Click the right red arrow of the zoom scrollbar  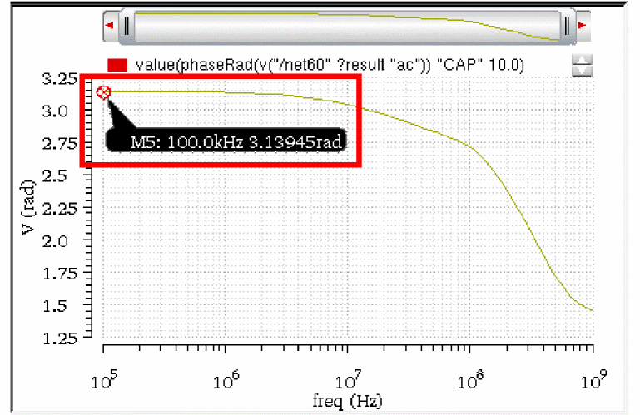[583, 25]
